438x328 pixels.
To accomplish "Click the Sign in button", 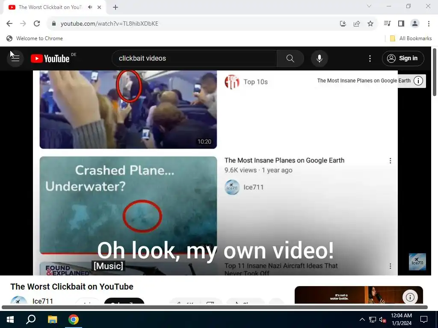I will (x=403, y=58).
